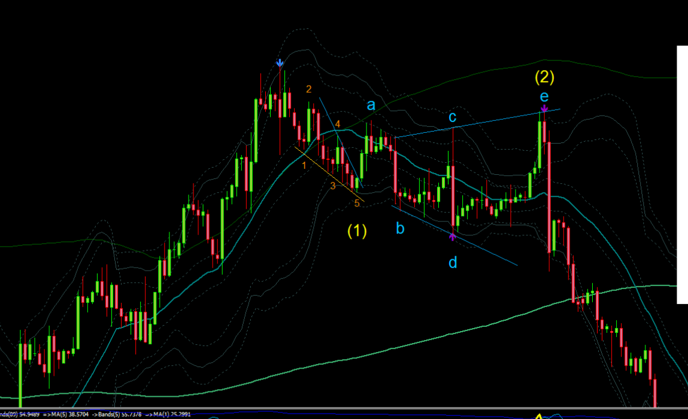Image resolution: width=688 pixels, height=419 pixels.
Task: Click the blue down arrow at chart peak
Action: (x=280, y=63)
